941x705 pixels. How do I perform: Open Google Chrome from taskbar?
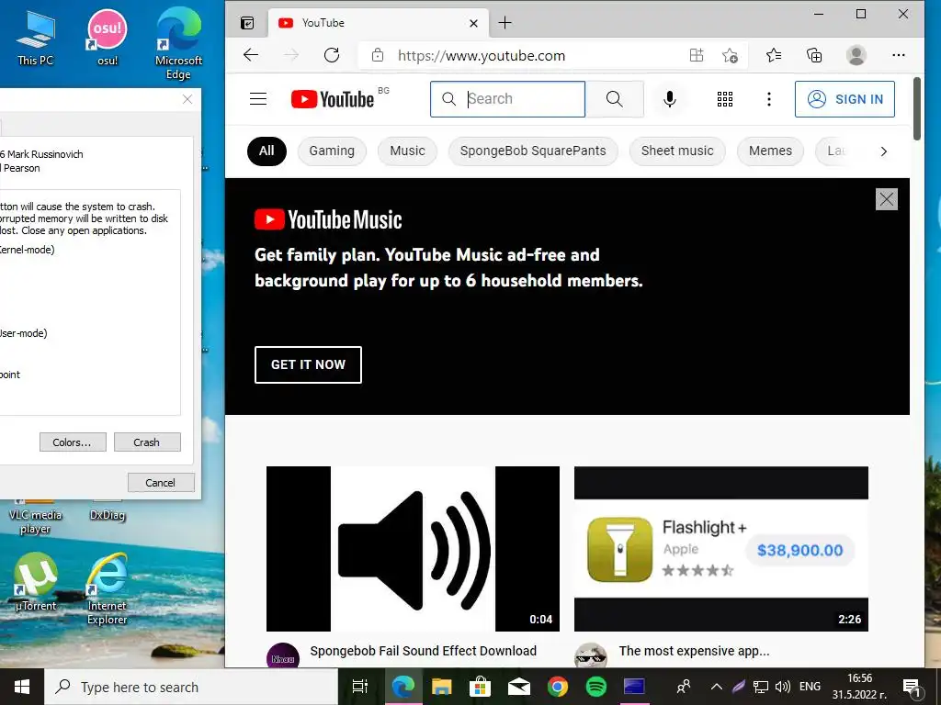coord(558,687)
